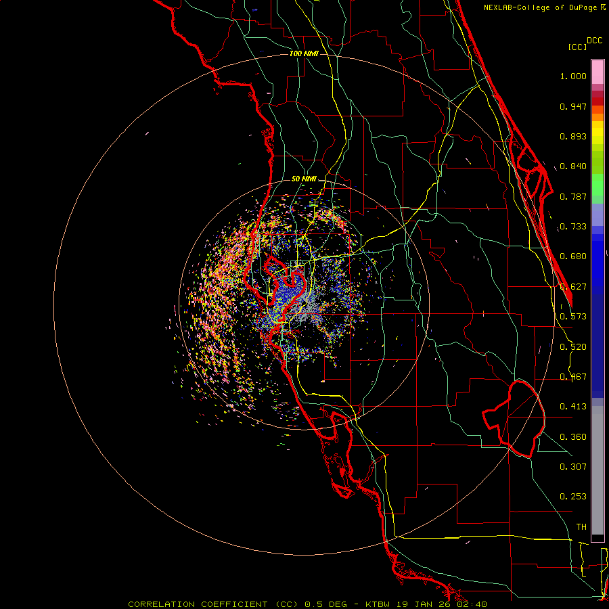Click the 0.840 scale value

573,166
